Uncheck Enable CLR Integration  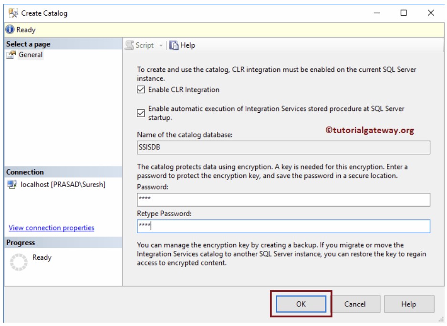141,89
